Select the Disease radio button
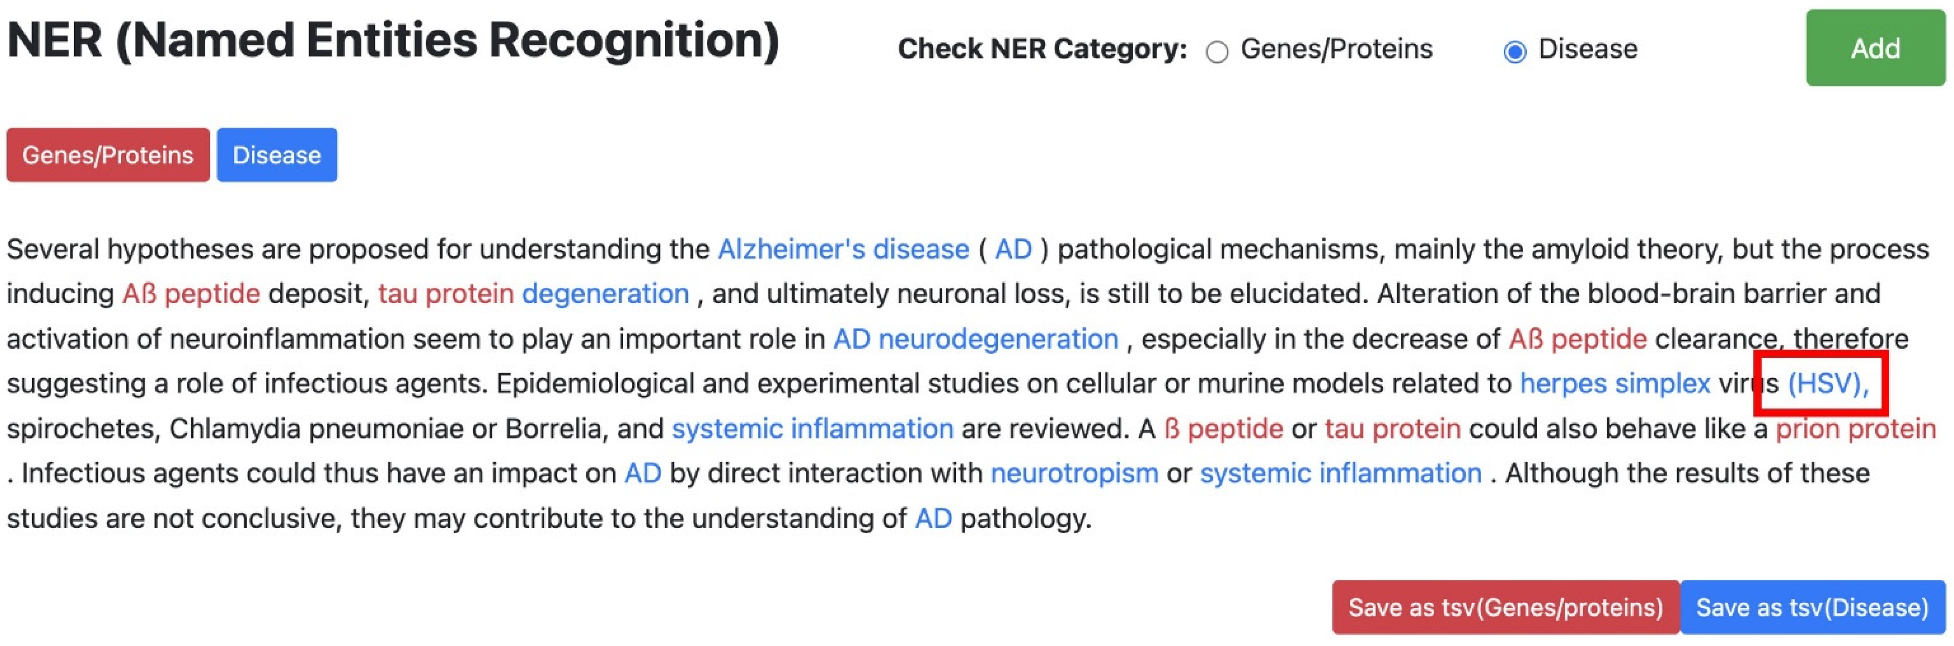 pyautogui.click(x=1514, y=52)
